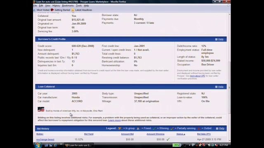Expand quick launch overflow chevron
Image resolution: width=264 pixels, height=148 pixels.
[x=61, y=144]
